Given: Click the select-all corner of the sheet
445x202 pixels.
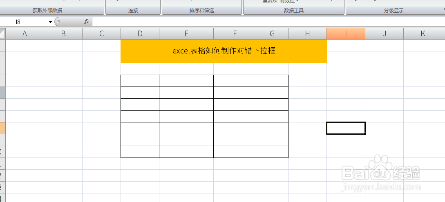Looking at the screenshot, I should point(2,34).
